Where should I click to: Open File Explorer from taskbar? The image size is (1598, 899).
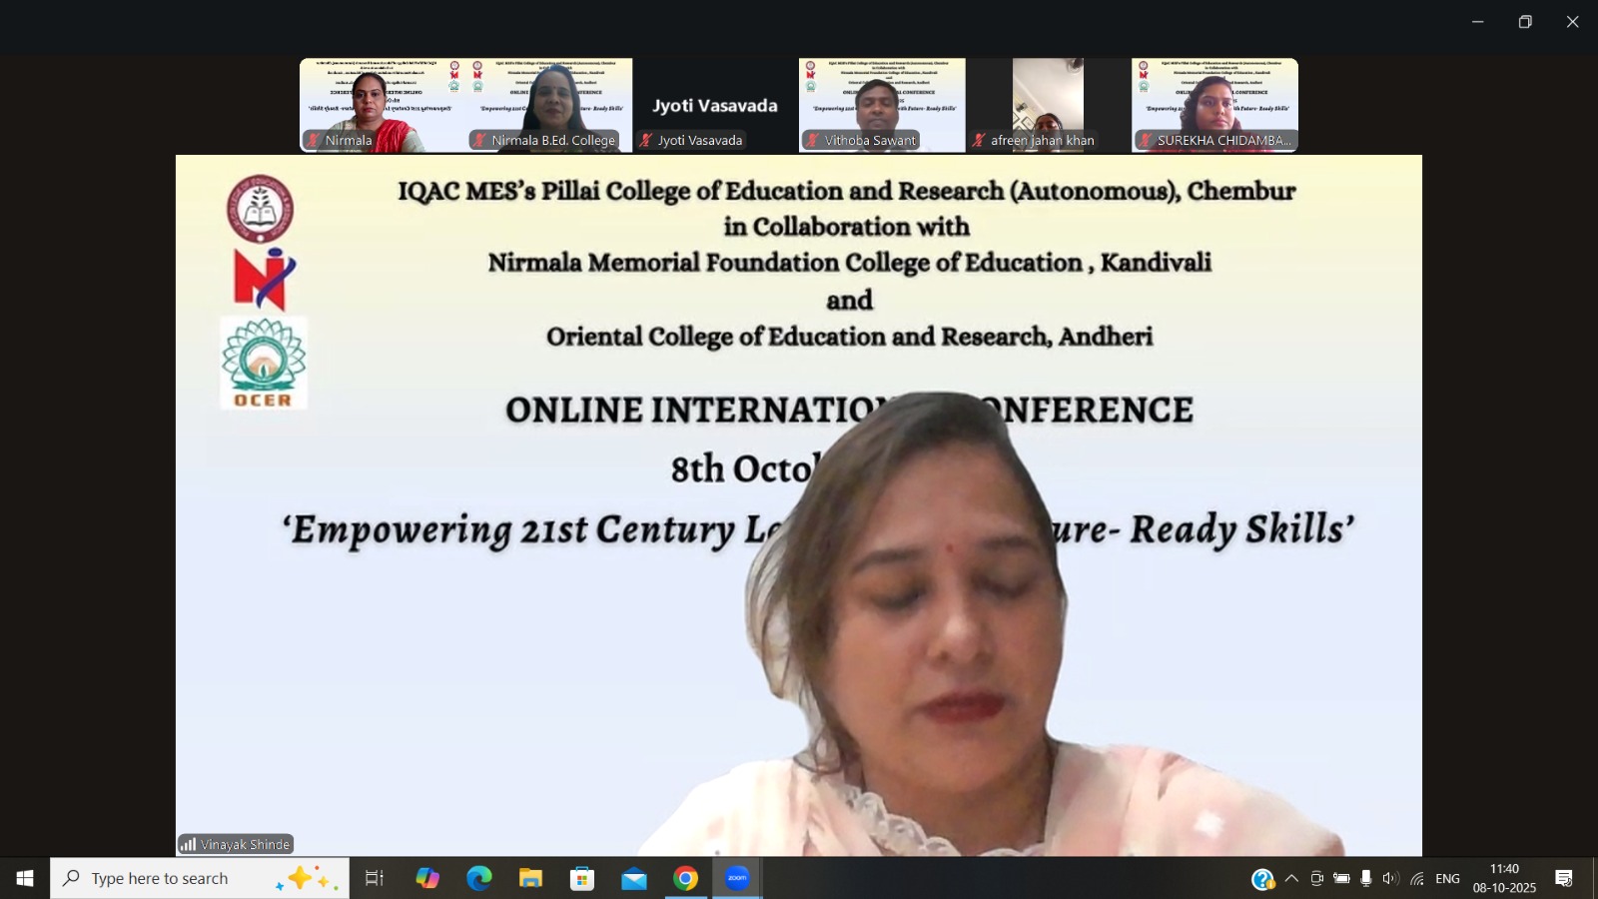[530, 879]
